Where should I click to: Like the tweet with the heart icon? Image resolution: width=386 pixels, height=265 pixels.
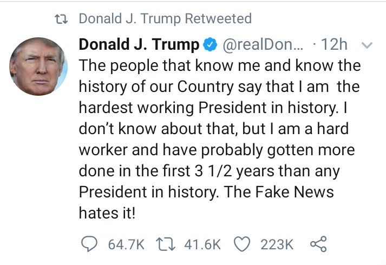pyautogui.click(x=243, y=244)
